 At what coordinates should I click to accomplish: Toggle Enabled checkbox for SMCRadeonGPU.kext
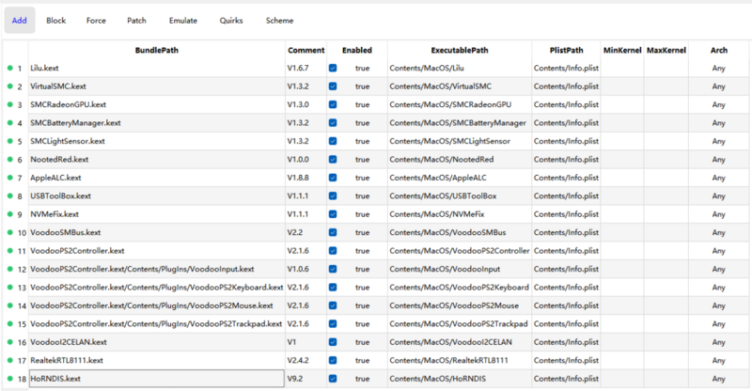[333, 104]
